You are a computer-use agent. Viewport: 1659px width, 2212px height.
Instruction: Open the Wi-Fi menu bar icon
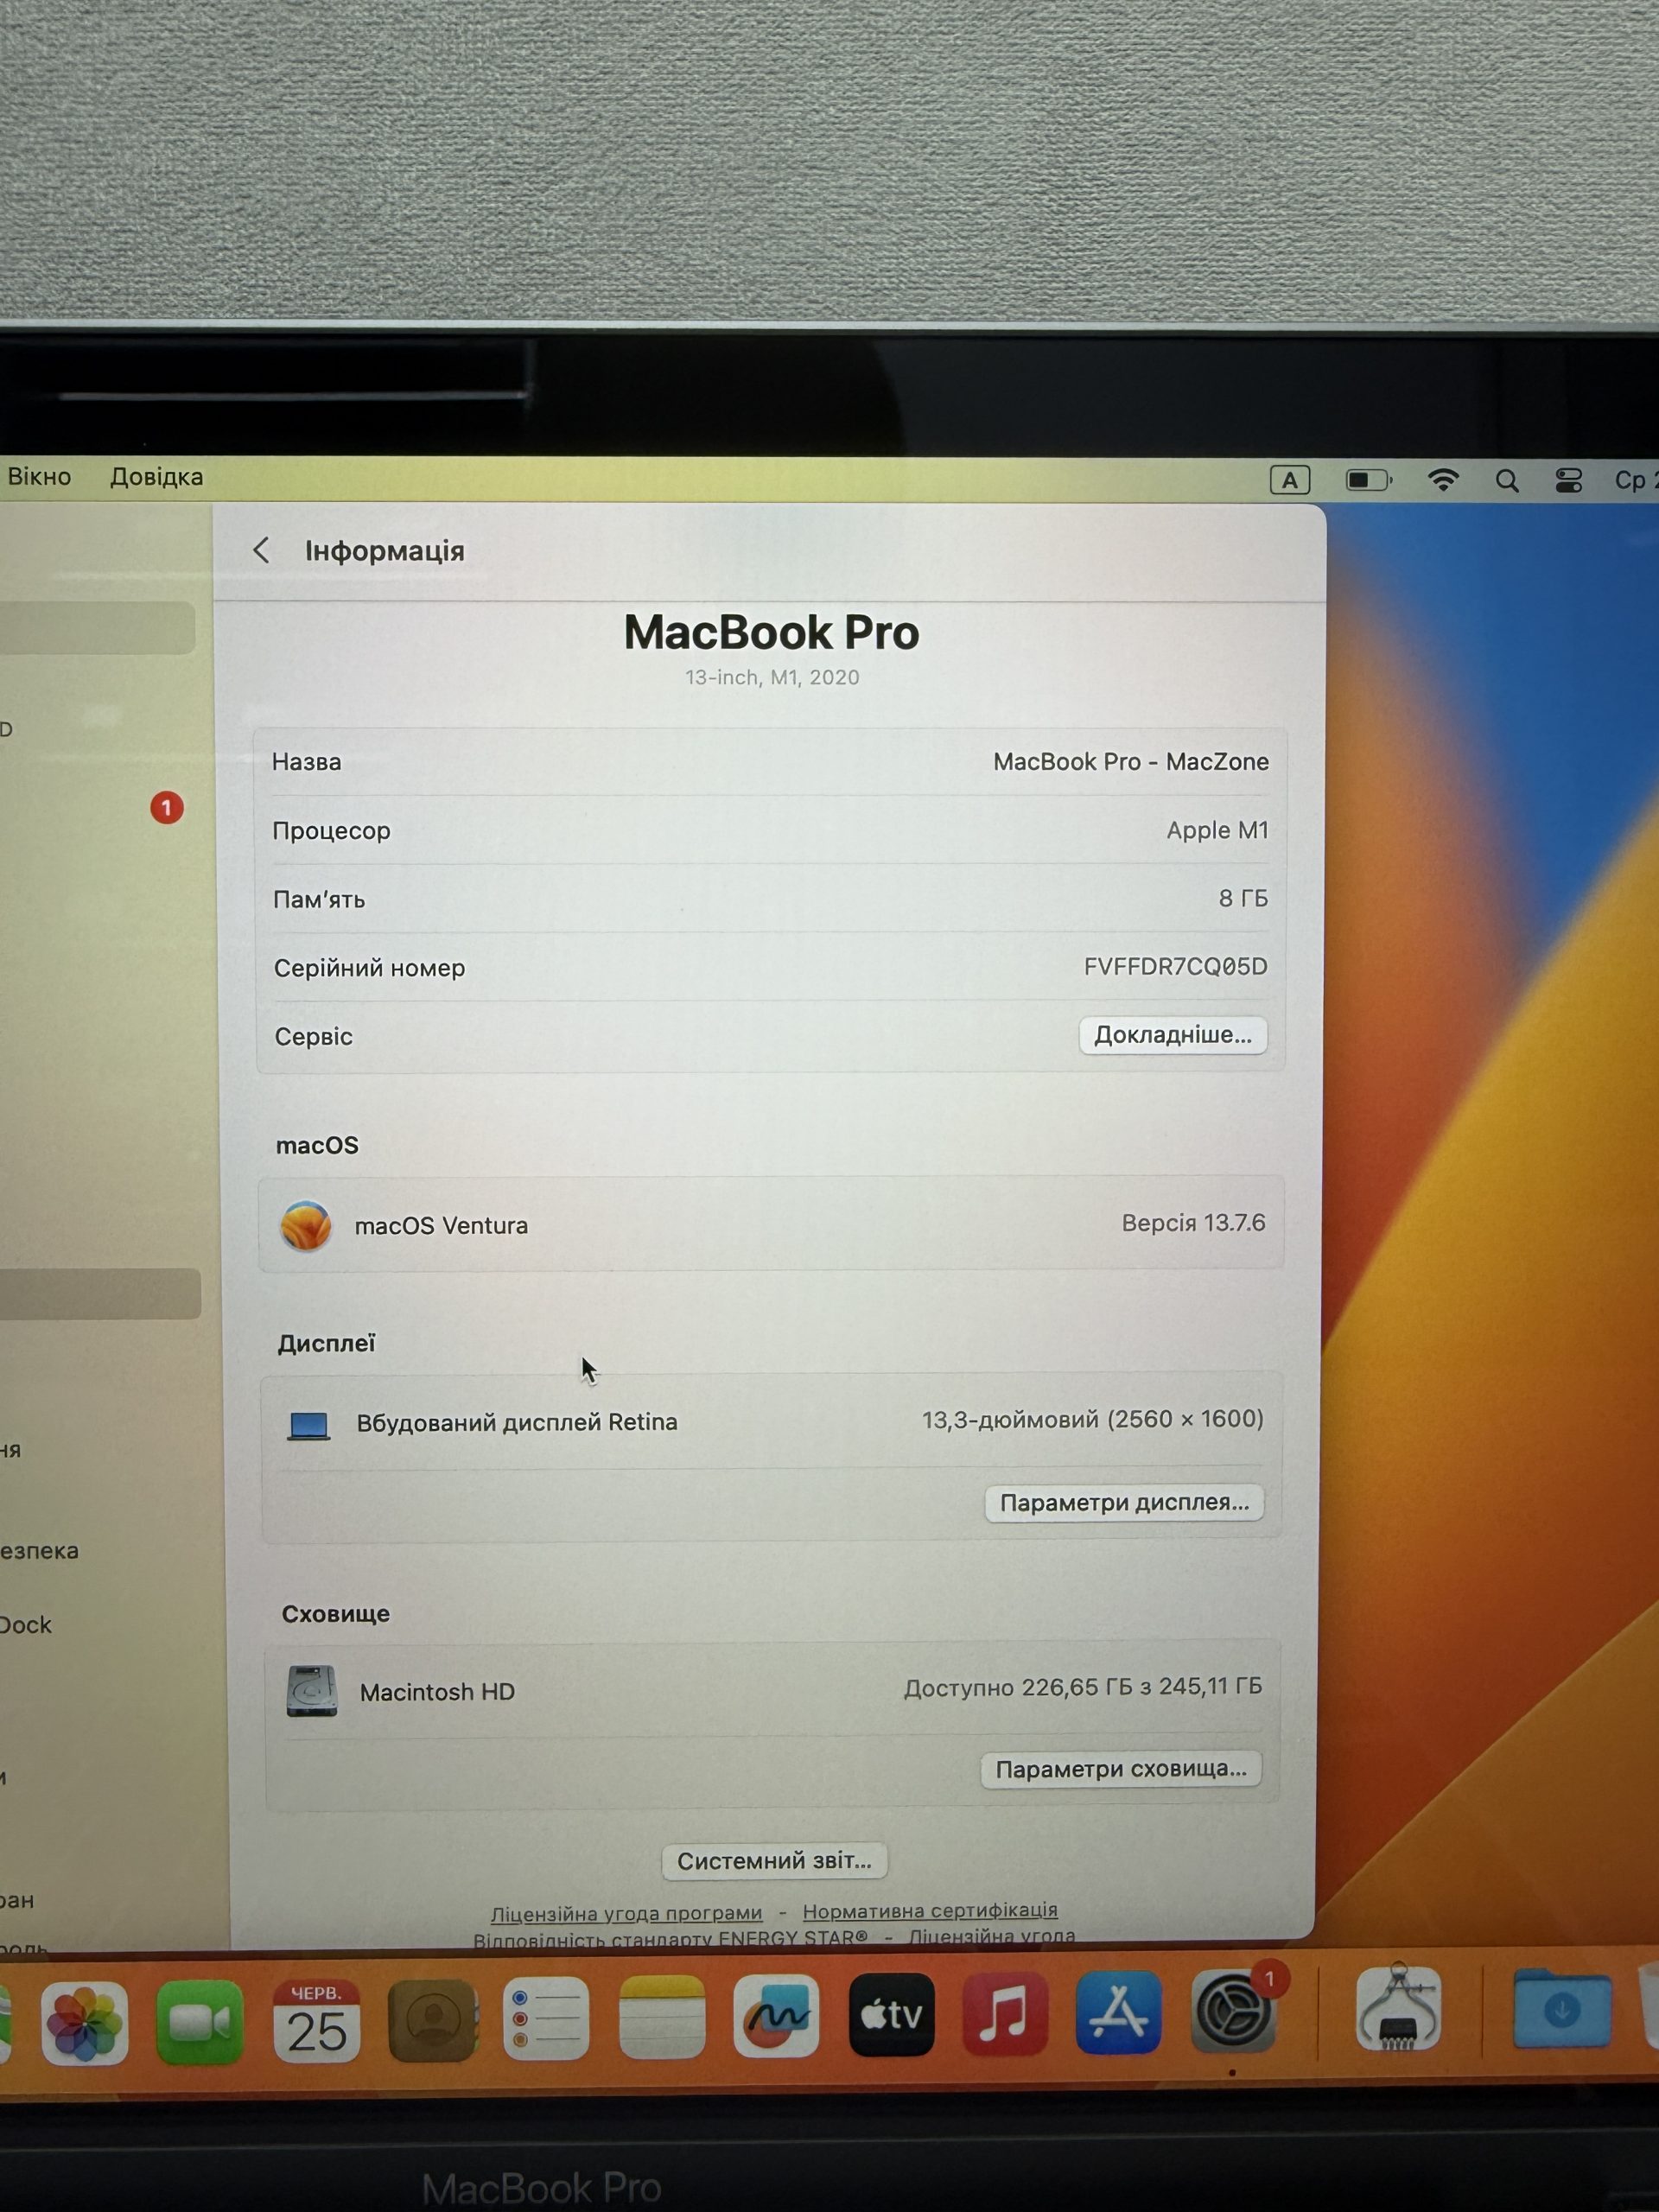(1442, 480)
